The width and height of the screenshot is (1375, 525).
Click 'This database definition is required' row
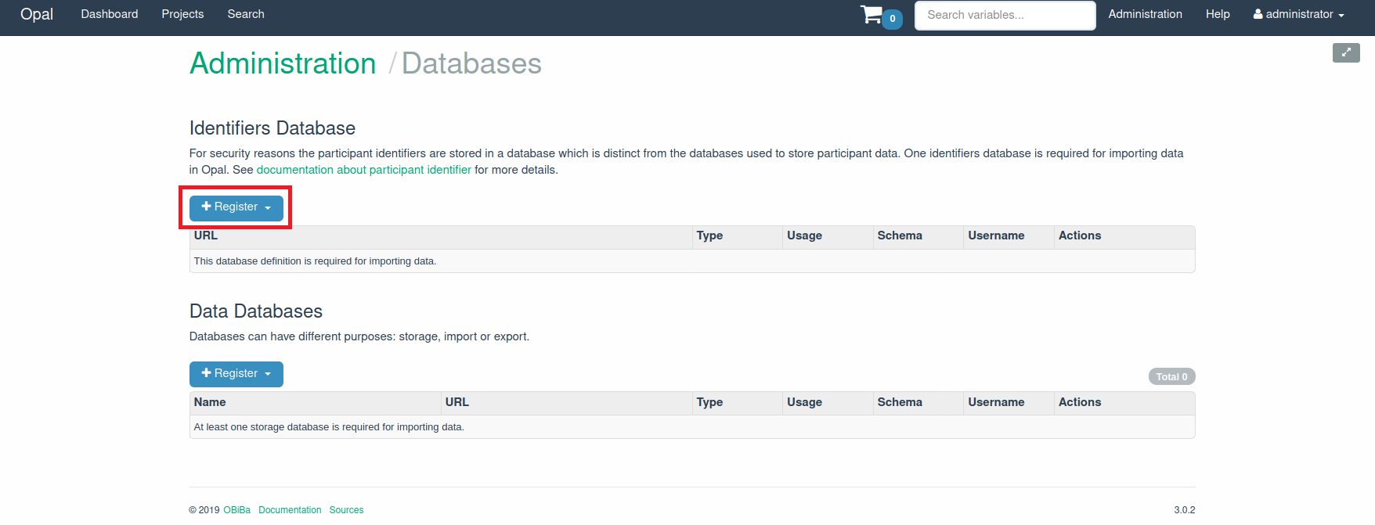pyautogui.click(x=692, y=261)
